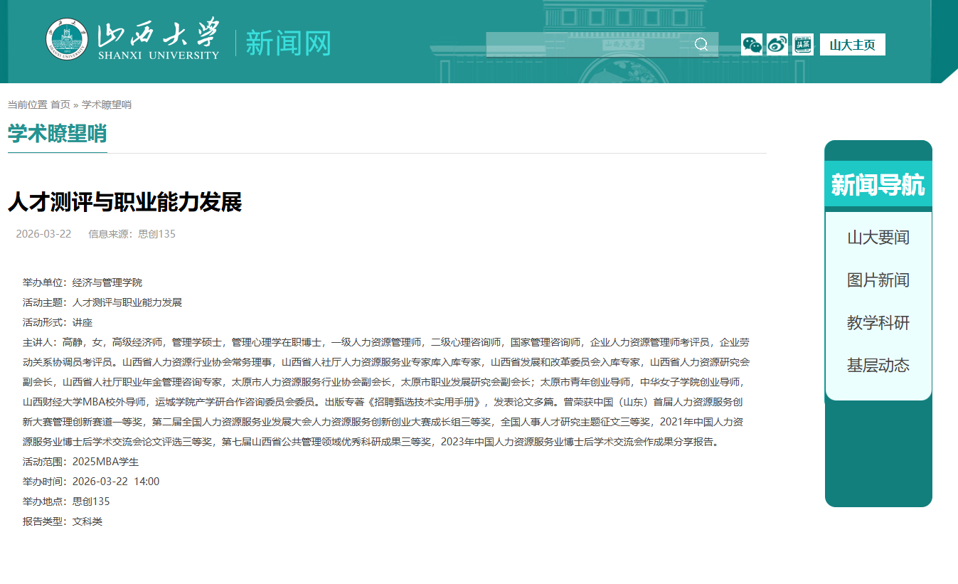The image size is (958, 584).
Task: Go to 首页 in the breadcrumb
Action: point(60,105)
